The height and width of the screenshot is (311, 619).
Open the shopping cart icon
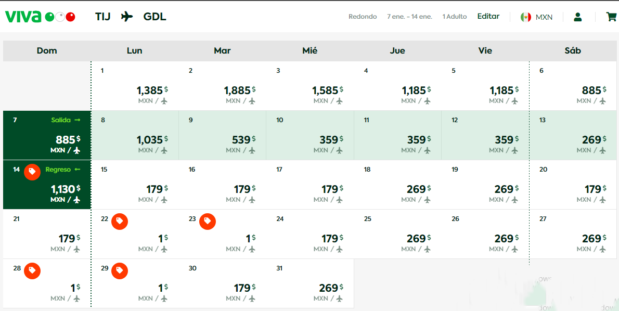click(611, 17)
